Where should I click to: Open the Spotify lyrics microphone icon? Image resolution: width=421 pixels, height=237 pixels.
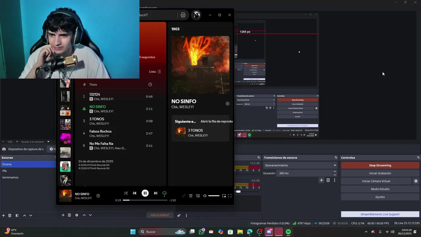coord(184,196)
